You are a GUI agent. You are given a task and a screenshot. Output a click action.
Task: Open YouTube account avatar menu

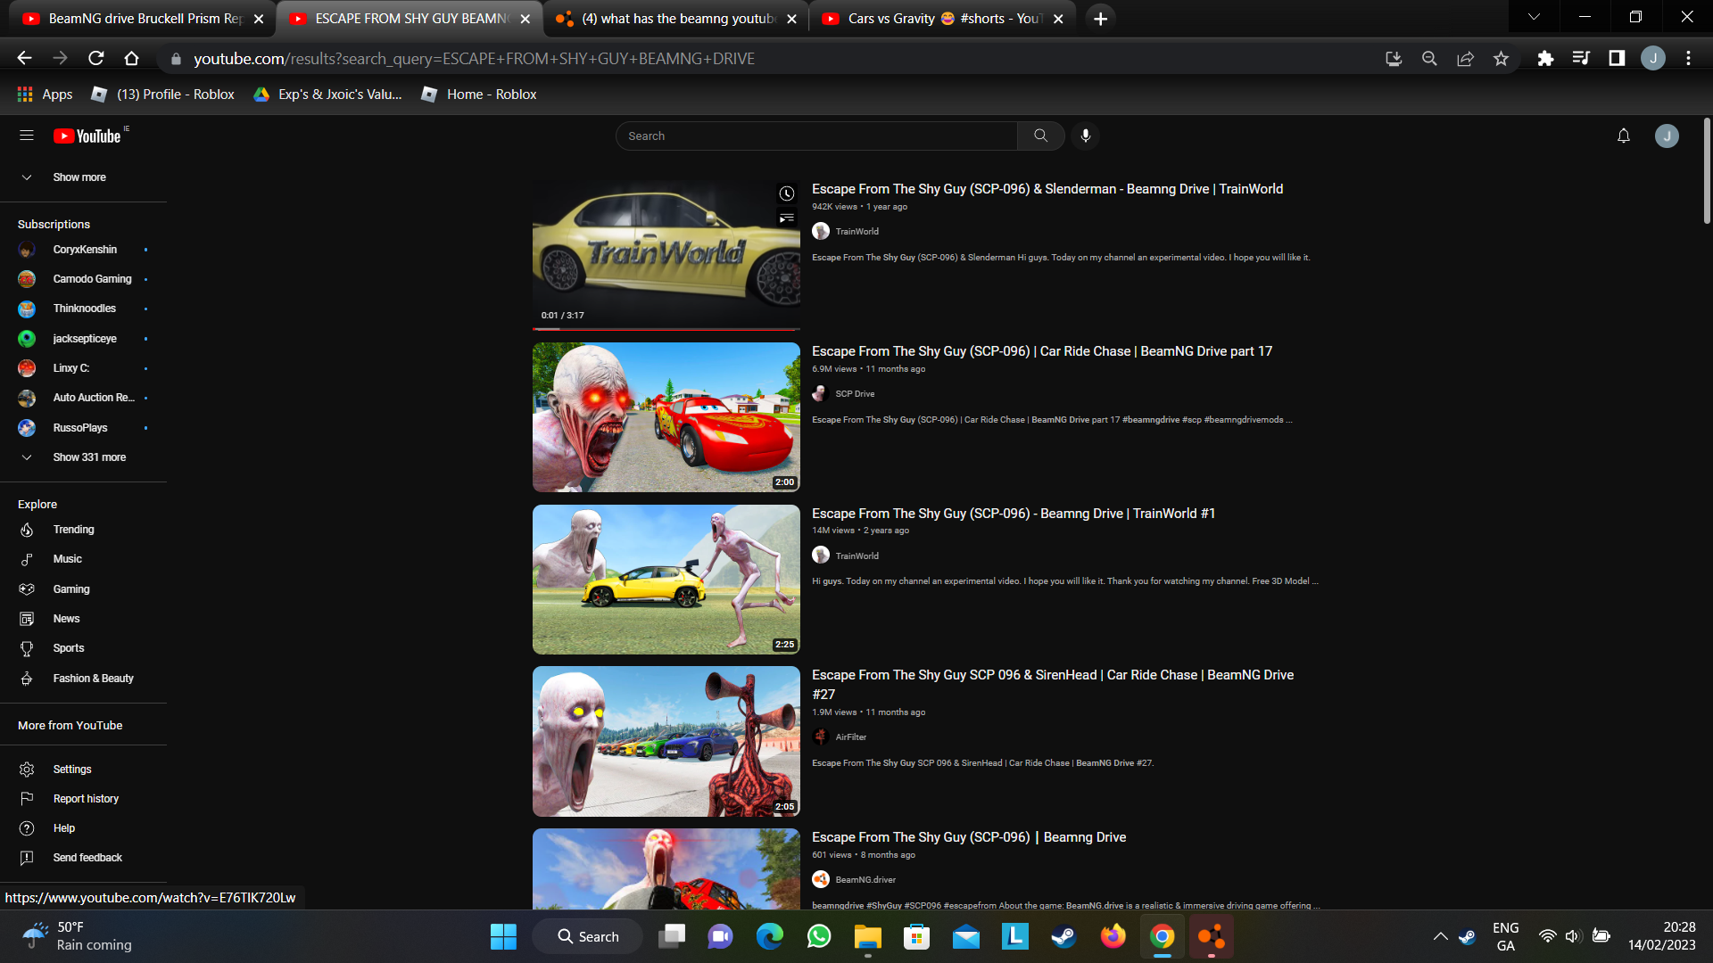coord(1667,136)
